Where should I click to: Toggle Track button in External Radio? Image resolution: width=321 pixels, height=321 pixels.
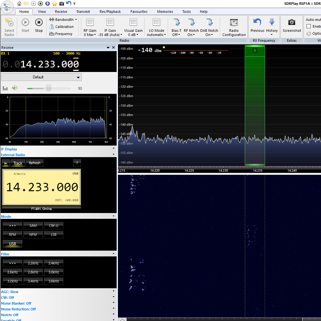click(18, 163)
